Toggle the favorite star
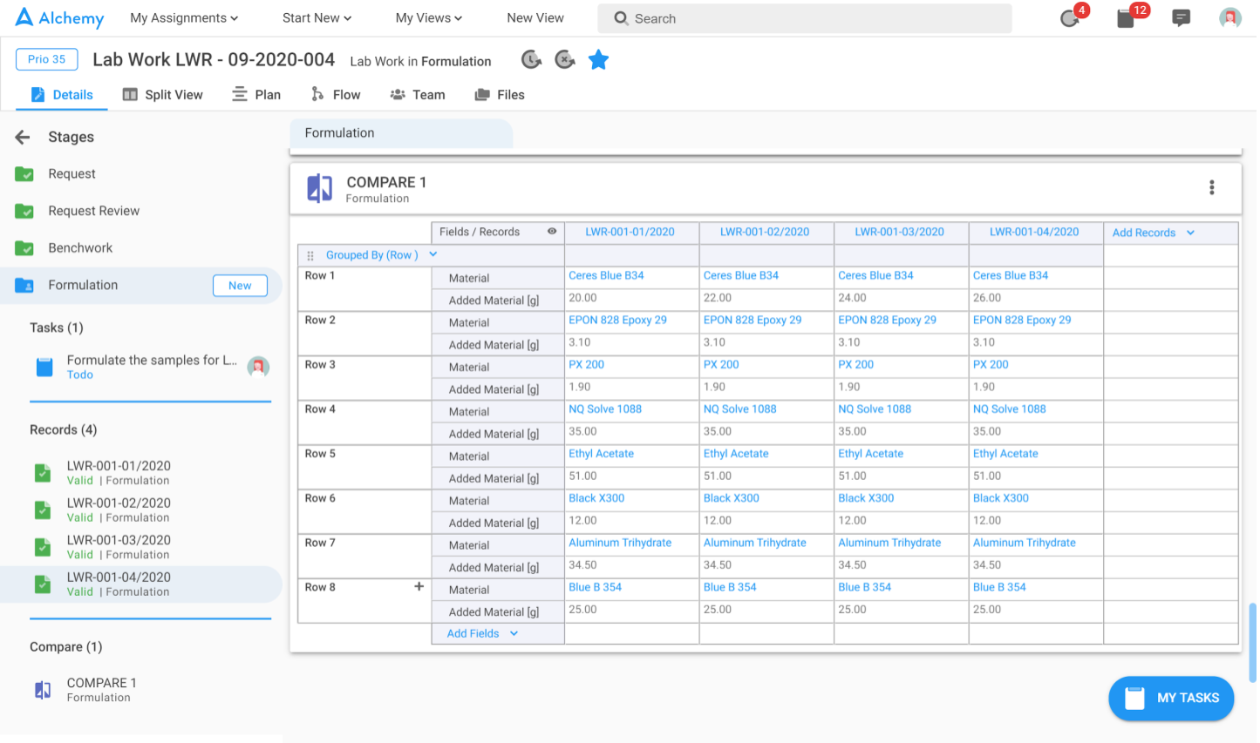The height and width of the screenshot is (743, 1260). [598, 60]
